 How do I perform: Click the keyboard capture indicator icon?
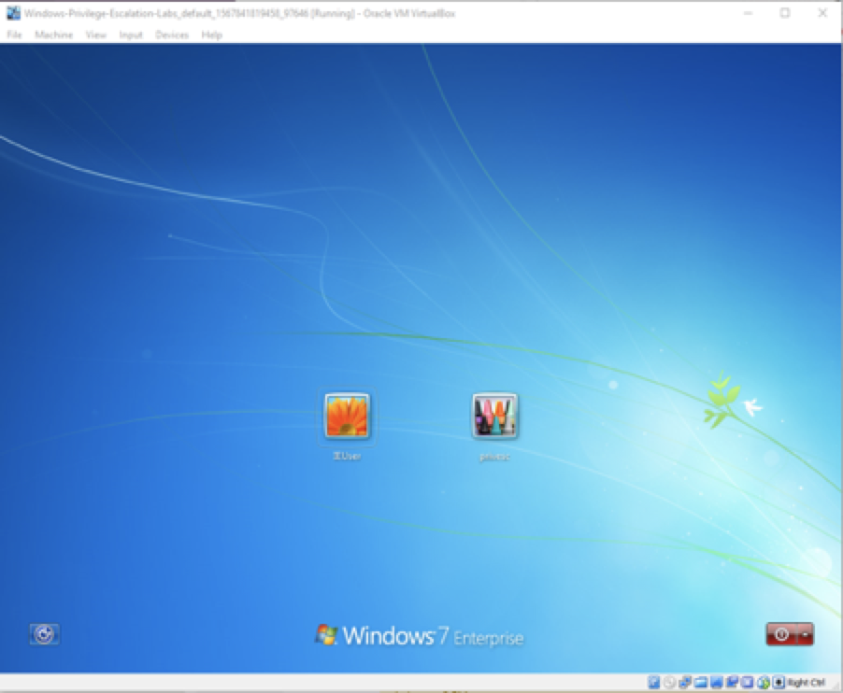pos(779,682)
